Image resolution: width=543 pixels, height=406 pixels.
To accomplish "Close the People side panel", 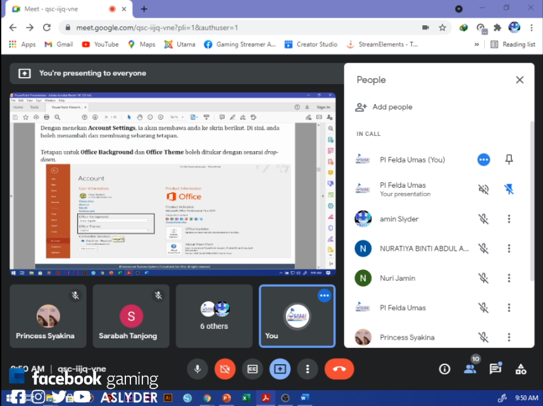I will click(520, 80).
